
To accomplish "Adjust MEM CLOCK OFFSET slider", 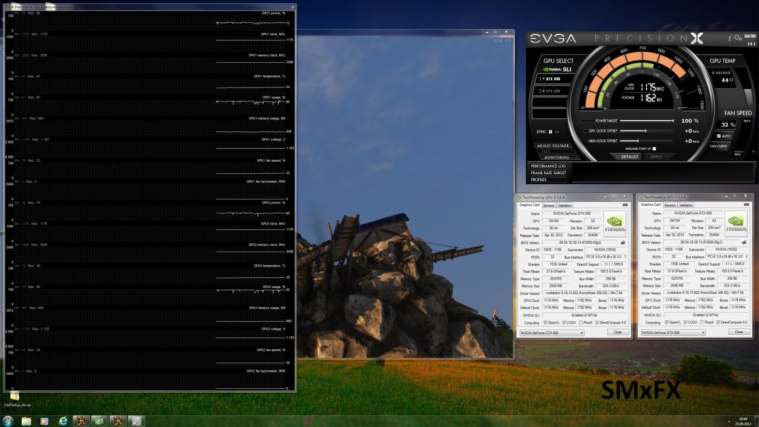I will click(646, 141).
